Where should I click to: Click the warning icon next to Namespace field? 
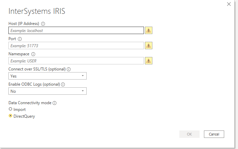coord(149,61)
